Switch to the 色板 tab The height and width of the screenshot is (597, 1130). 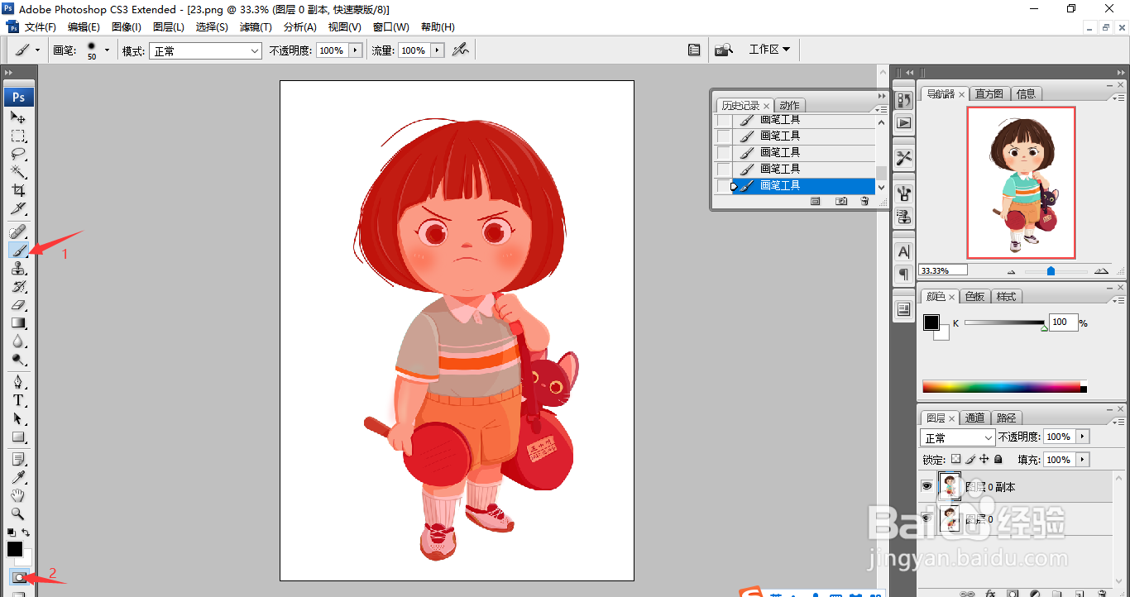975,296
